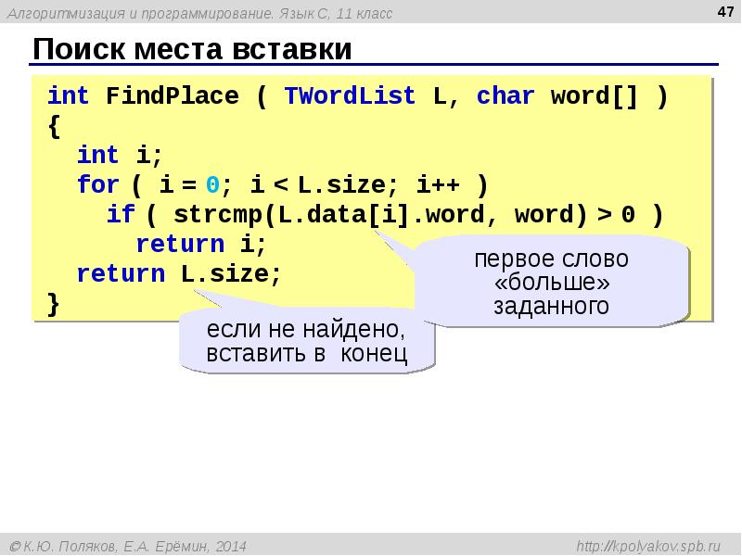
Task: Click the slide title "Поиск места вставки"
Action: click(x=192, y=49)
